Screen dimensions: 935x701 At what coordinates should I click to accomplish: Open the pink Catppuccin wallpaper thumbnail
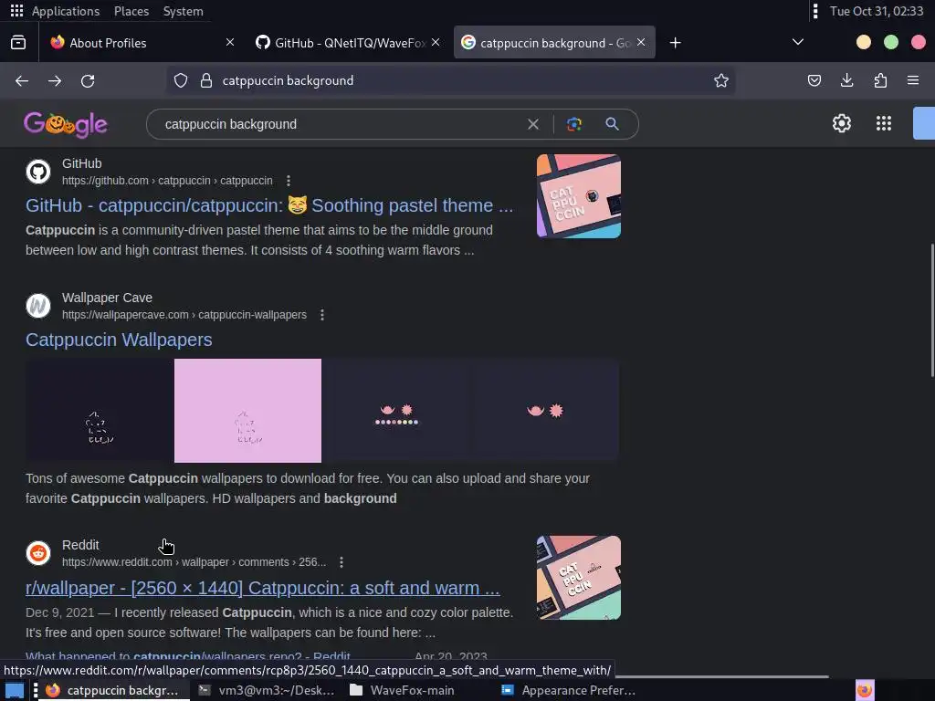(247, 411)
